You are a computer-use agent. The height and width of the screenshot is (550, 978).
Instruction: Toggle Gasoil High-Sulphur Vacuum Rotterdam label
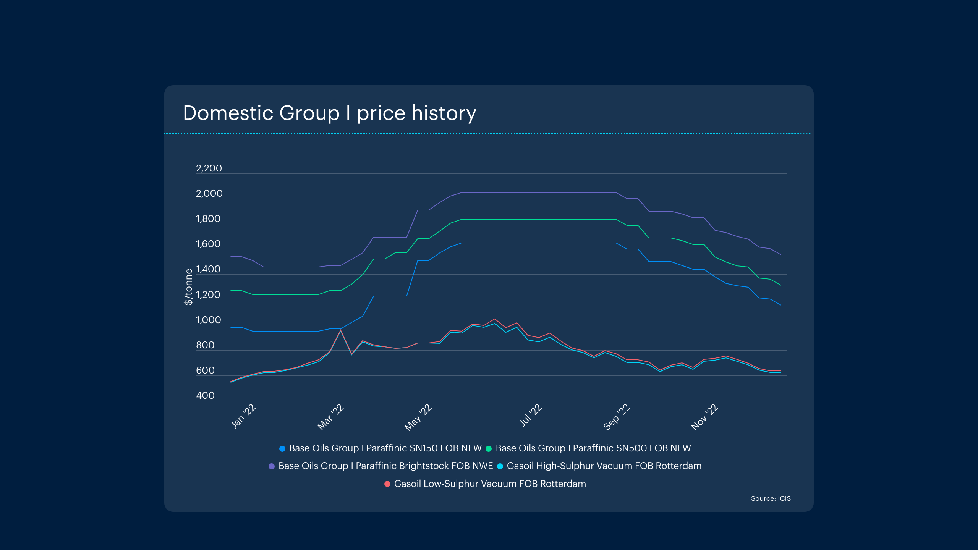coord(604,466)
